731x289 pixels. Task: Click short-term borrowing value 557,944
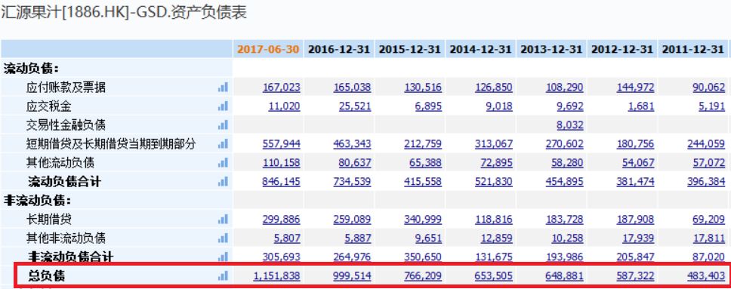coord(282,144)
